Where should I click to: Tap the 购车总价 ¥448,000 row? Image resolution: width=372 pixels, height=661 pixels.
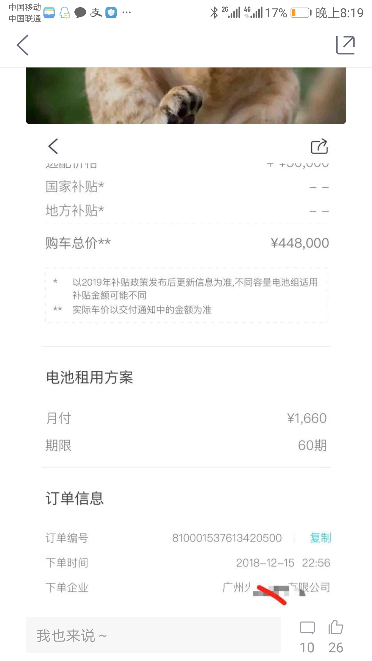point(187,243)
